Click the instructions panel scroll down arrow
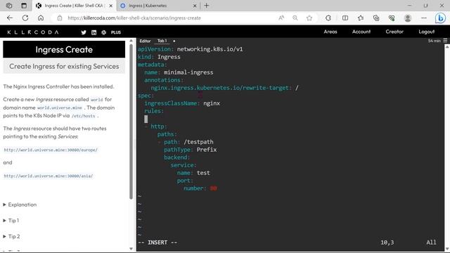This screenshot has height=253, width=450. (x=131, y=249)
